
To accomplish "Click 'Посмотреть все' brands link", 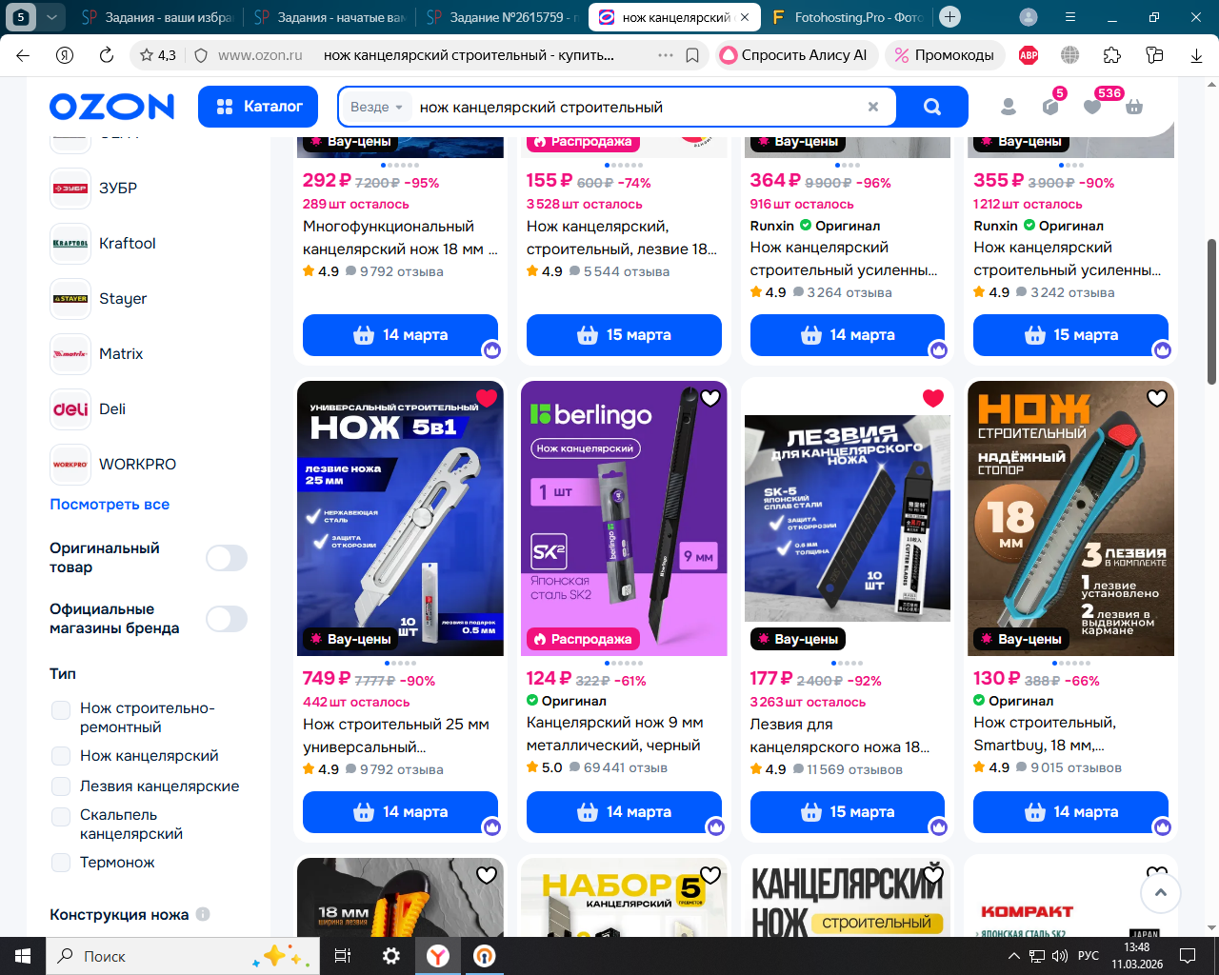I will 110,505.
